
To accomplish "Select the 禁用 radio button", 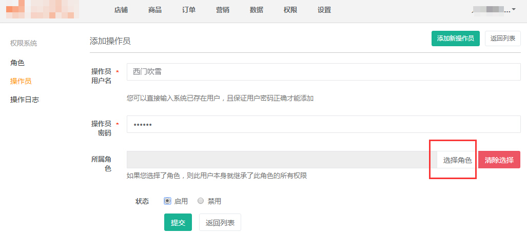I will [201, 201].
